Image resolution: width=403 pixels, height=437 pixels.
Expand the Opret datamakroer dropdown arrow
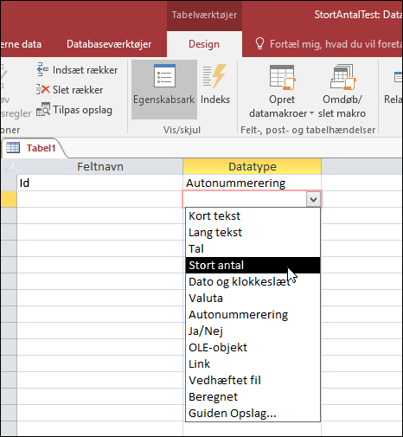311,113
